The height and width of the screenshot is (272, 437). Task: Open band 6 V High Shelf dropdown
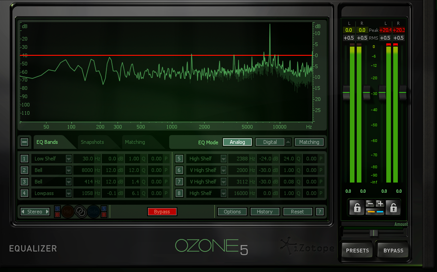[224, 170]
